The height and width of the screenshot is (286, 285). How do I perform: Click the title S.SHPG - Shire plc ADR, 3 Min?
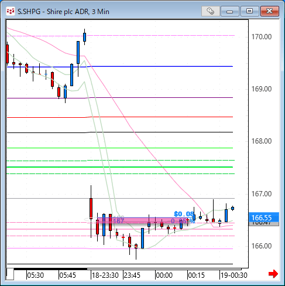coord(63,12)
